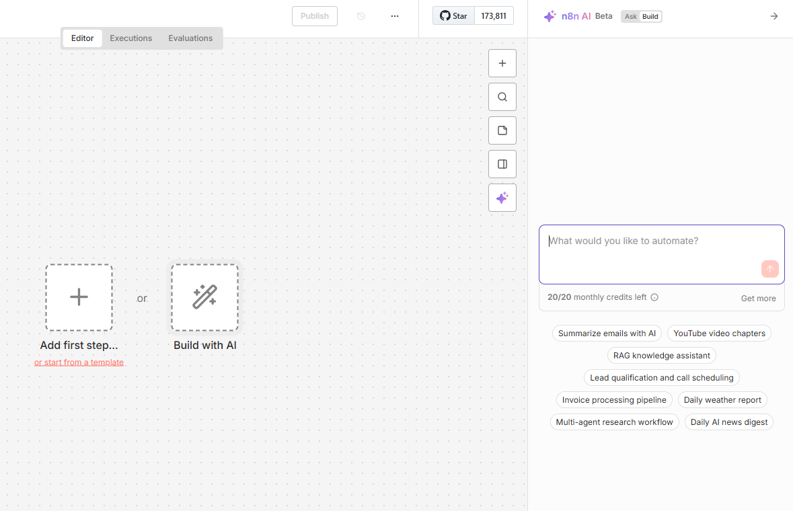Viewport: 793px width, 511px height.
Task: Choose the Summarize emails with AI suggestion
Action: click(607, 333)
